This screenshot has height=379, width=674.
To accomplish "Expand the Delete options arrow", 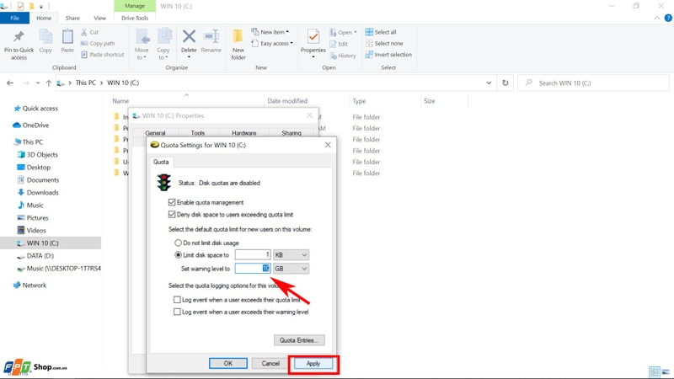I will (x=189, y=57).
